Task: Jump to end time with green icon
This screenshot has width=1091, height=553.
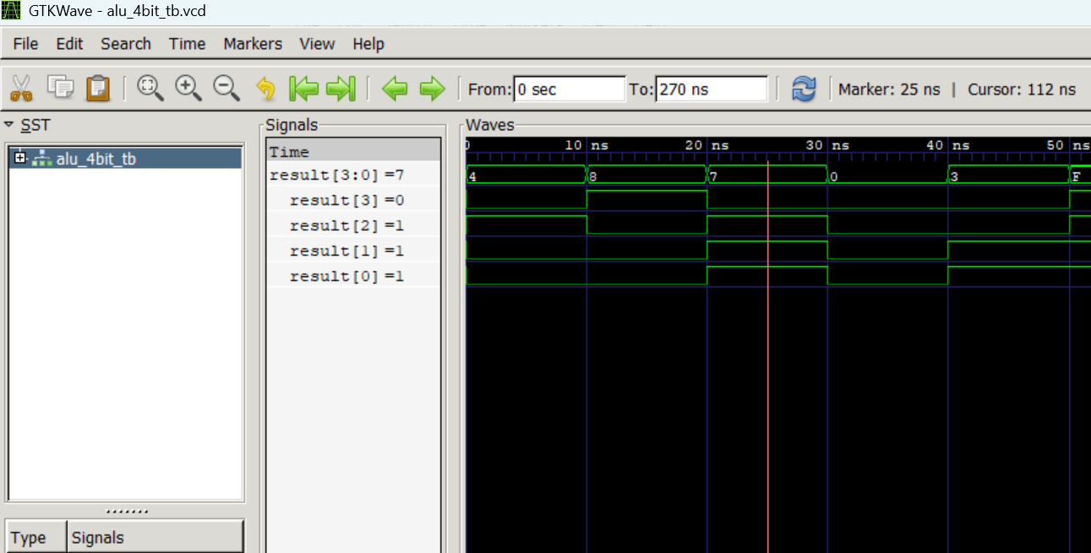Action: (341, 88)
